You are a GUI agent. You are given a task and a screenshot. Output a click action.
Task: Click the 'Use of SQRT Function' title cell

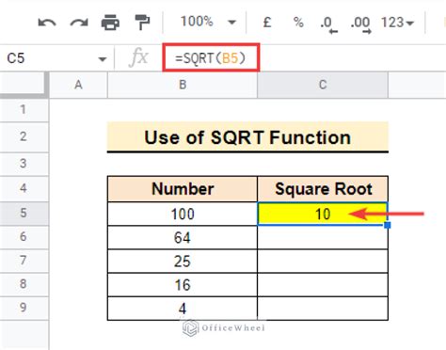247,137
